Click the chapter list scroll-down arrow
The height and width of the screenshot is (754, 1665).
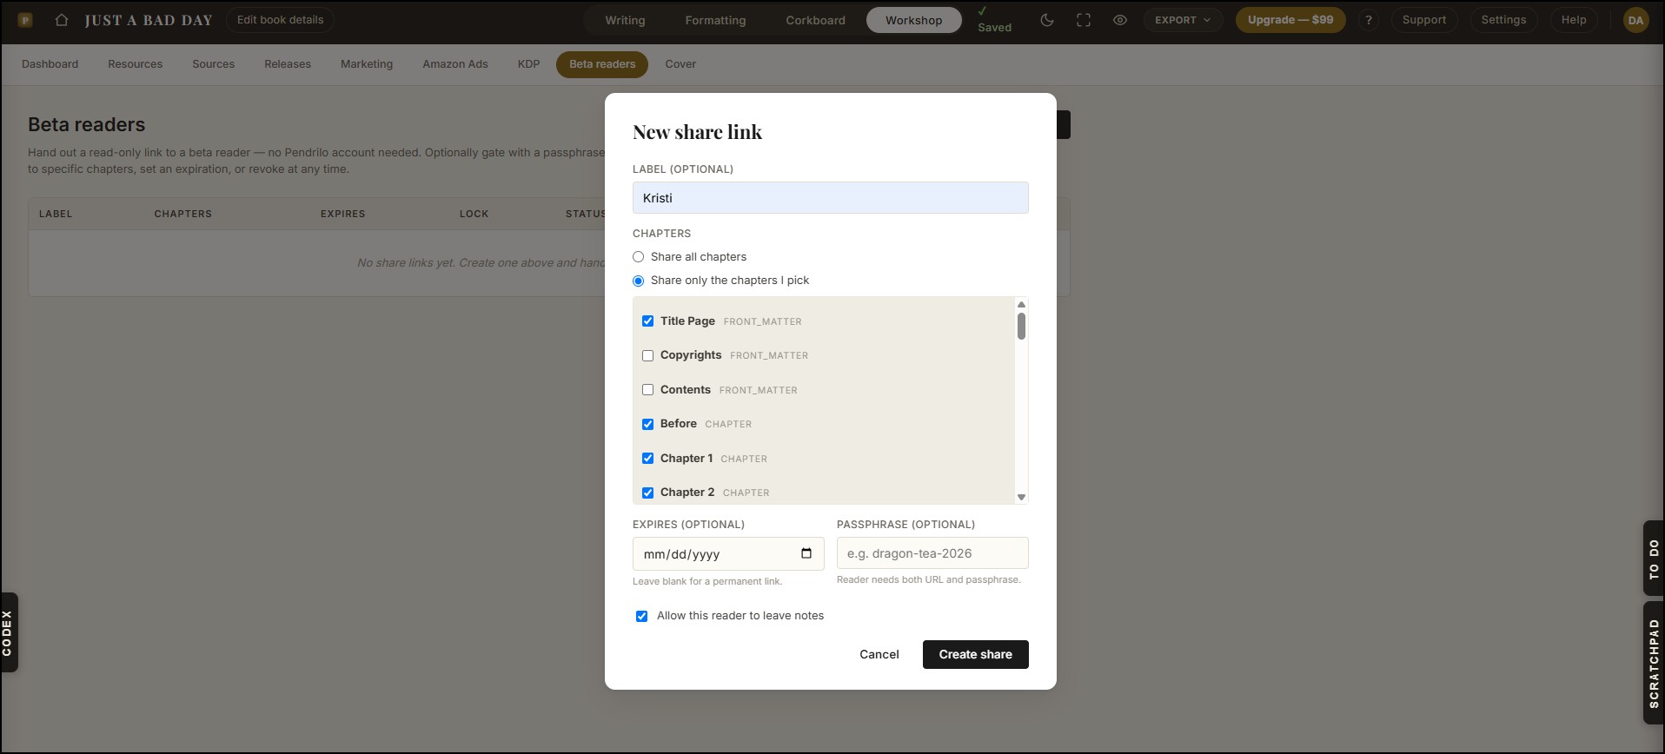pyautogui.click(x=1021, y=498)
